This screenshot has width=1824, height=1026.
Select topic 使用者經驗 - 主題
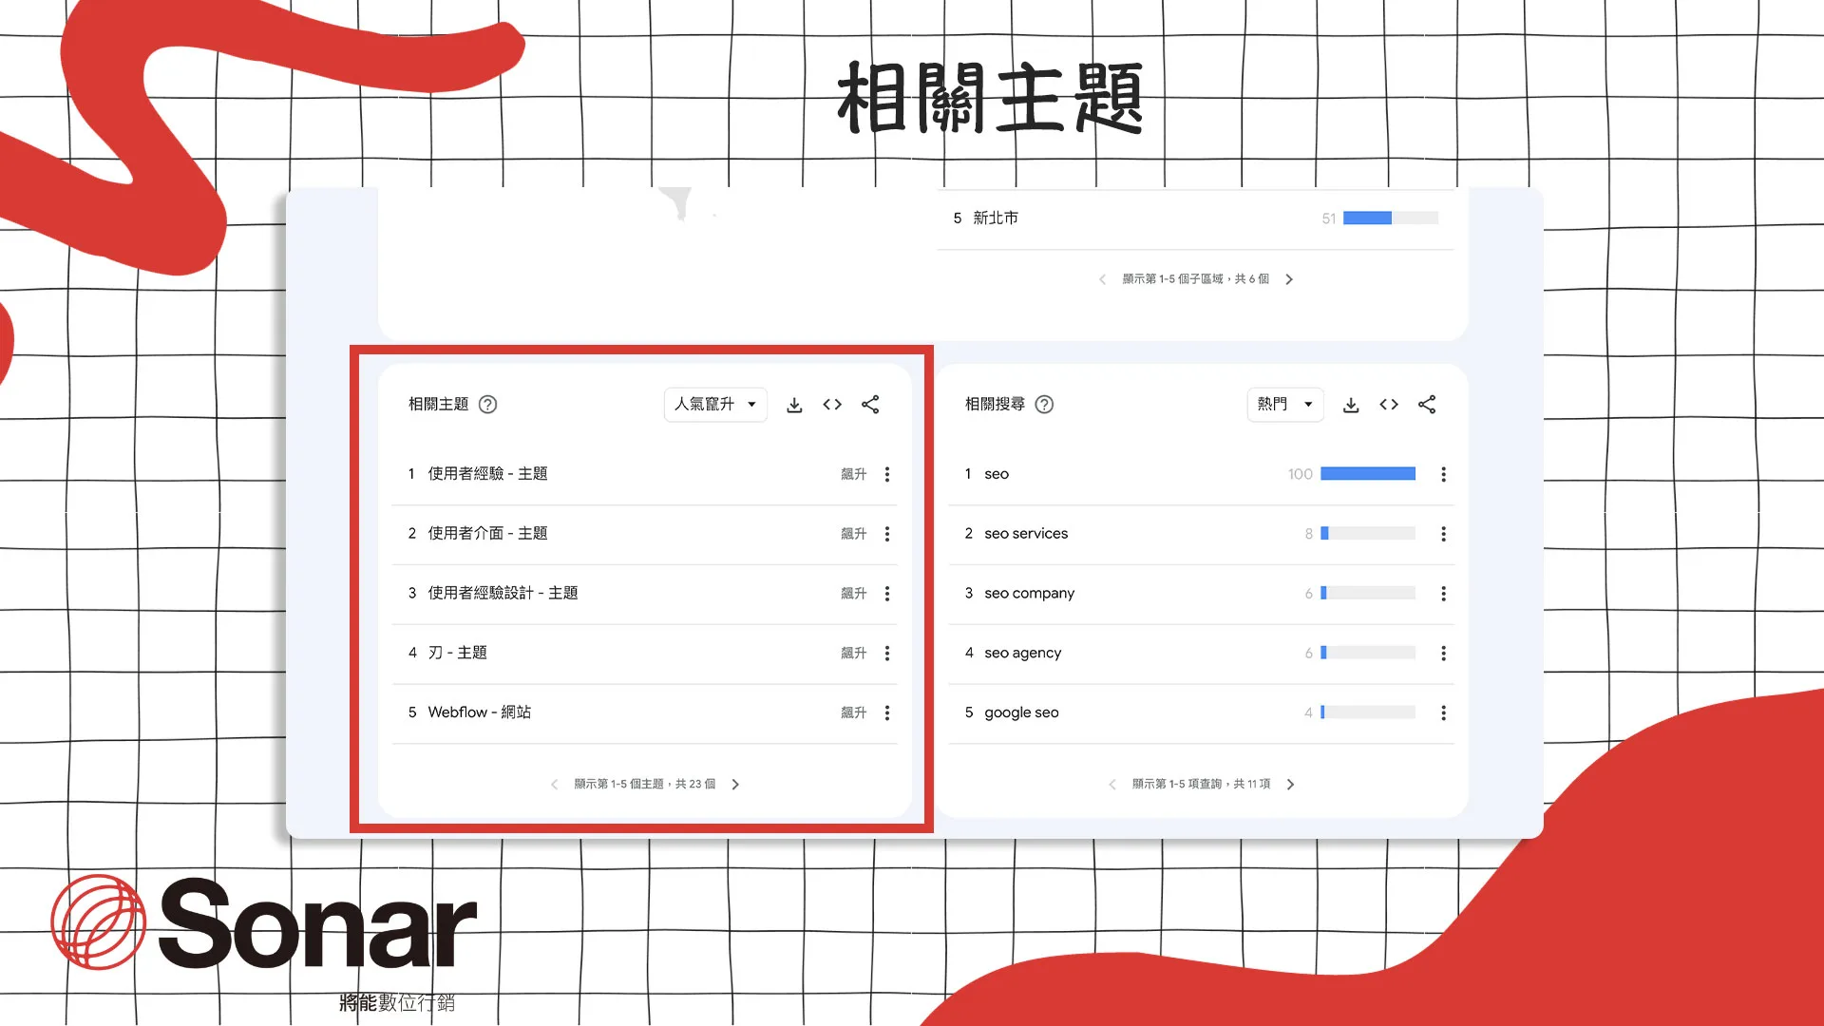(x=487, y=474)
